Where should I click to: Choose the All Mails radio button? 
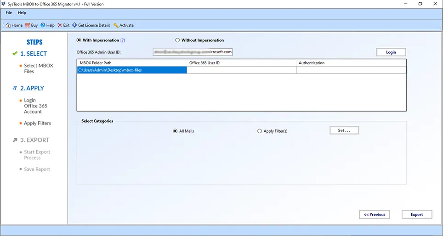(175, 131)
